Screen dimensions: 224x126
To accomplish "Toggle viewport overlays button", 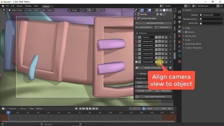I will coord(149,10).
